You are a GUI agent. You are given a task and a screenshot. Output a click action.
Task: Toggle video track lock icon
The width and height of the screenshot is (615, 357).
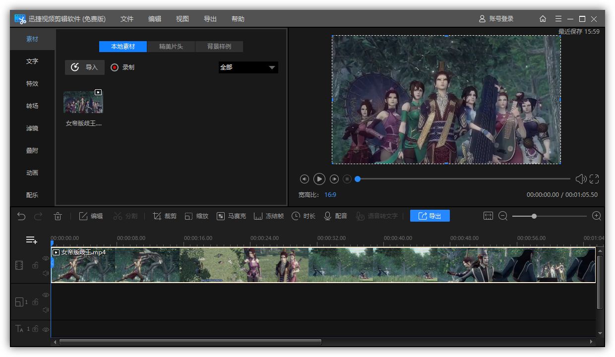coord(35,265)
